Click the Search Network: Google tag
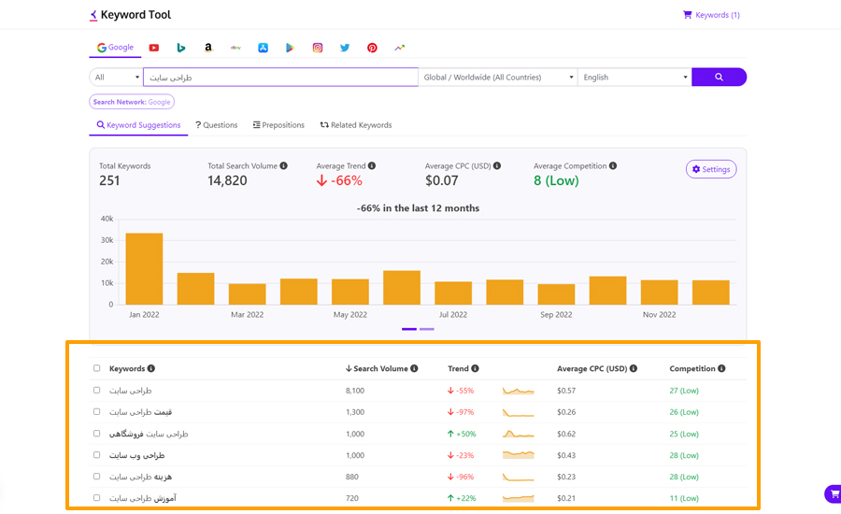841x514 pixels. pos(132,102)
